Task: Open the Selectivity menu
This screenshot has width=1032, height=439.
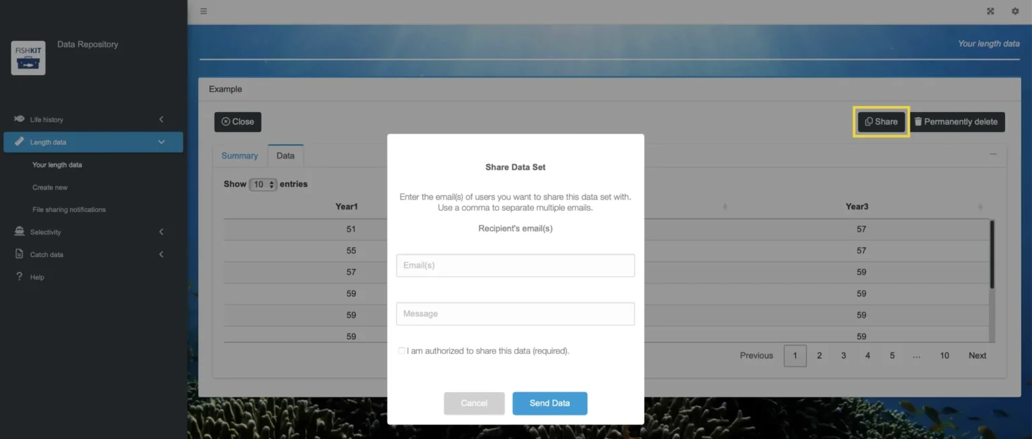Action: click(93, 232)
